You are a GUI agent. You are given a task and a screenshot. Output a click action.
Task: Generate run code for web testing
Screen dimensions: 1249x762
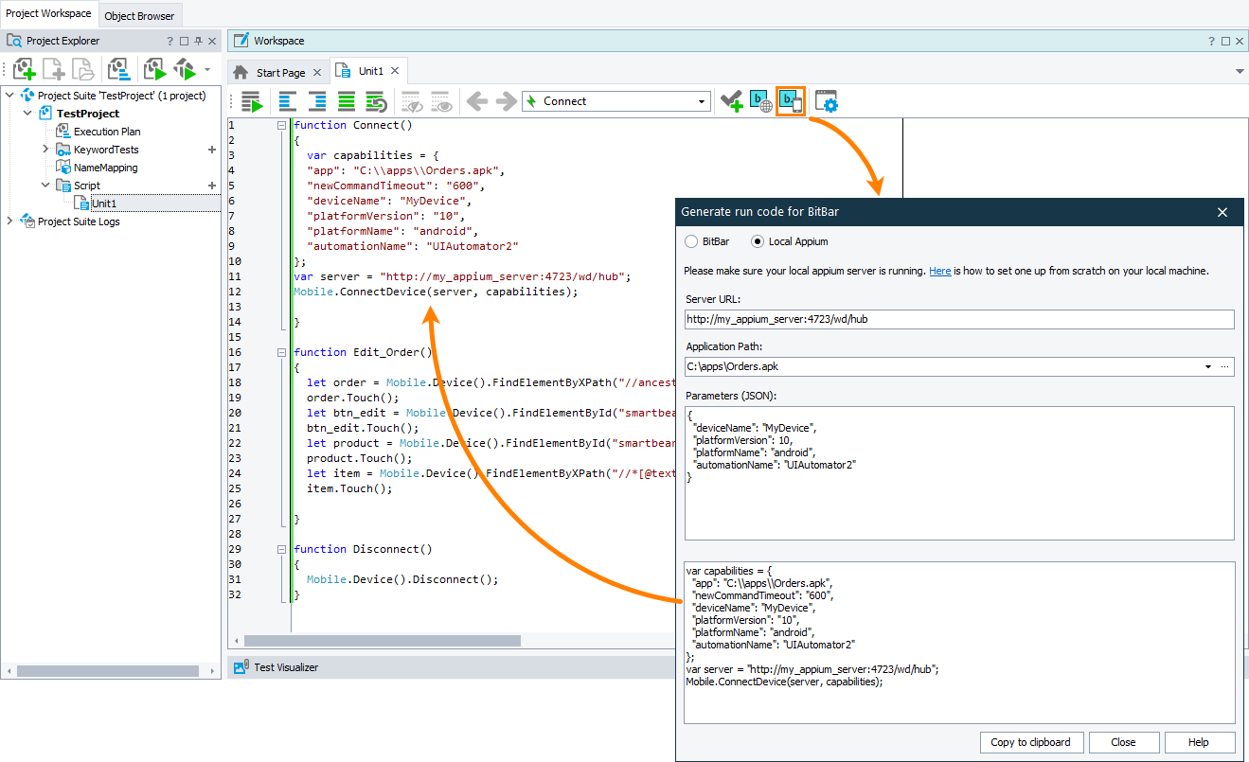click(759, 100)
